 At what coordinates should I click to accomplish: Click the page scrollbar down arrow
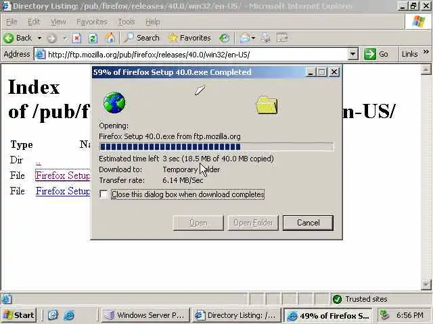[426, 284]
